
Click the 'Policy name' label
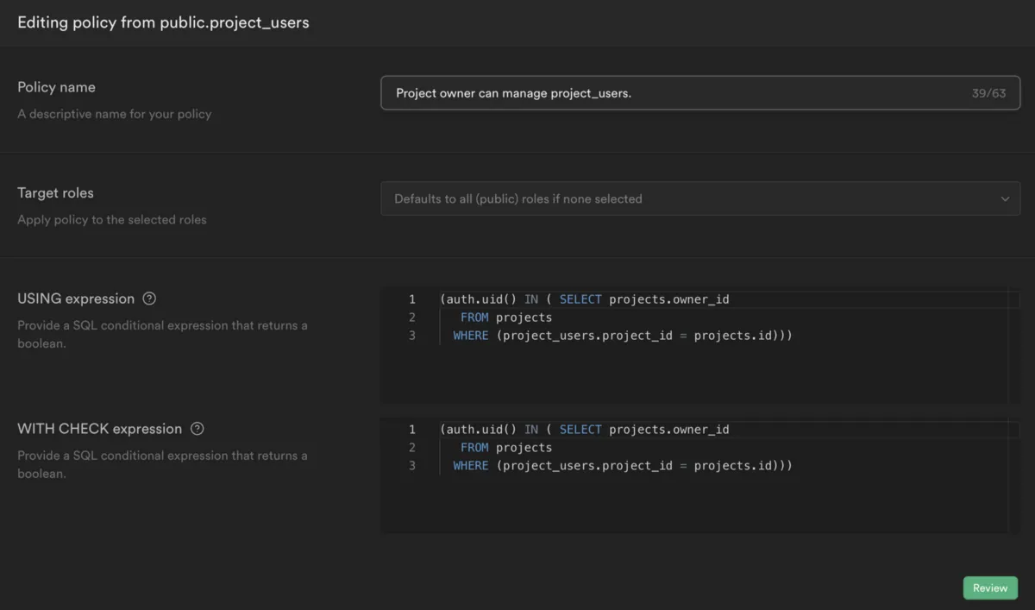56,87
